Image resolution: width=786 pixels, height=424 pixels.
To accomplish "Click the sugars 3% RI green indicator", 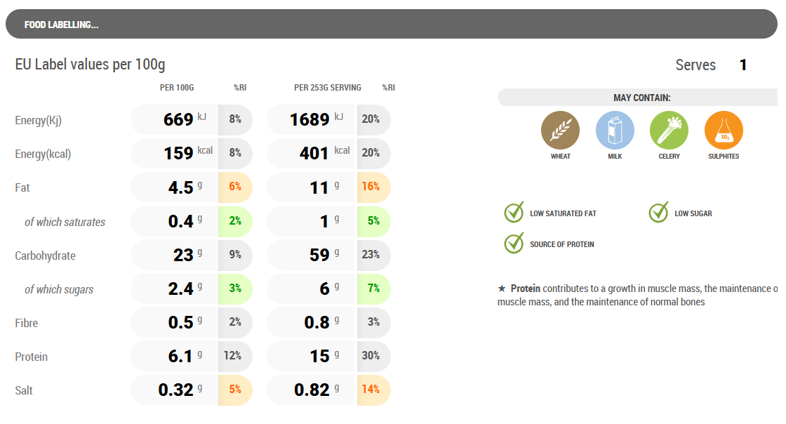I will (235, 289).
